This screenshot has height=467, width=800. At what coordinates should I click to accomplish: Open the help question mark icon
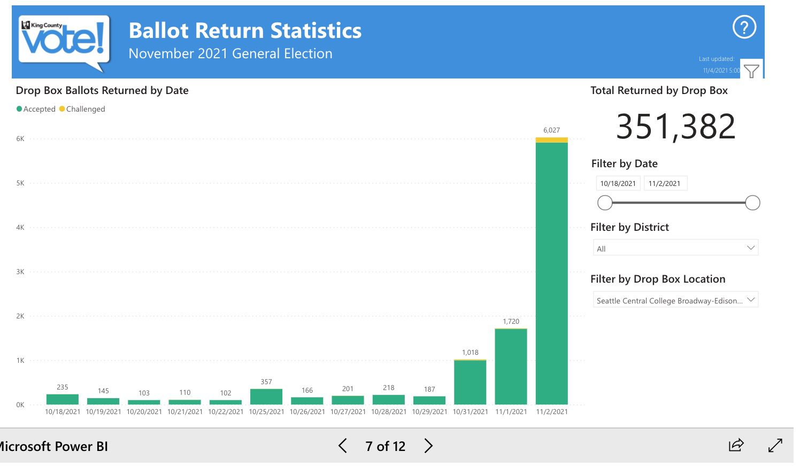[x=744, y=27]
